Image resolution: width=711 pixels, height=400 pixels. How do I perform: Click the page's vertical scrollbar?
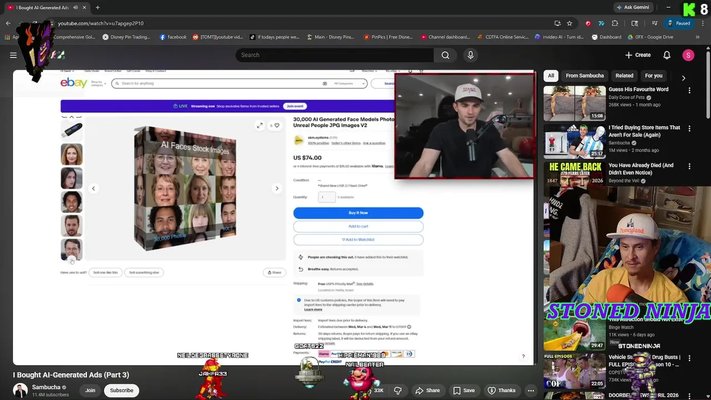pyautogui.click(x=708, y=83)
